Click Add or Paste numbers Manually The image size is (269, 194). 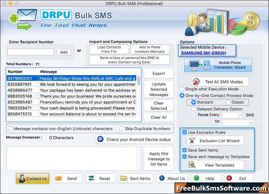[x=150, y=49]
